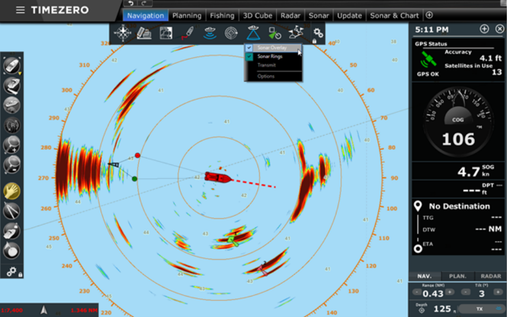Uncheck the Sonar Overlay option
Image resolution: width=507 pixels, height=317 pixels.
(x=250, y=48)
